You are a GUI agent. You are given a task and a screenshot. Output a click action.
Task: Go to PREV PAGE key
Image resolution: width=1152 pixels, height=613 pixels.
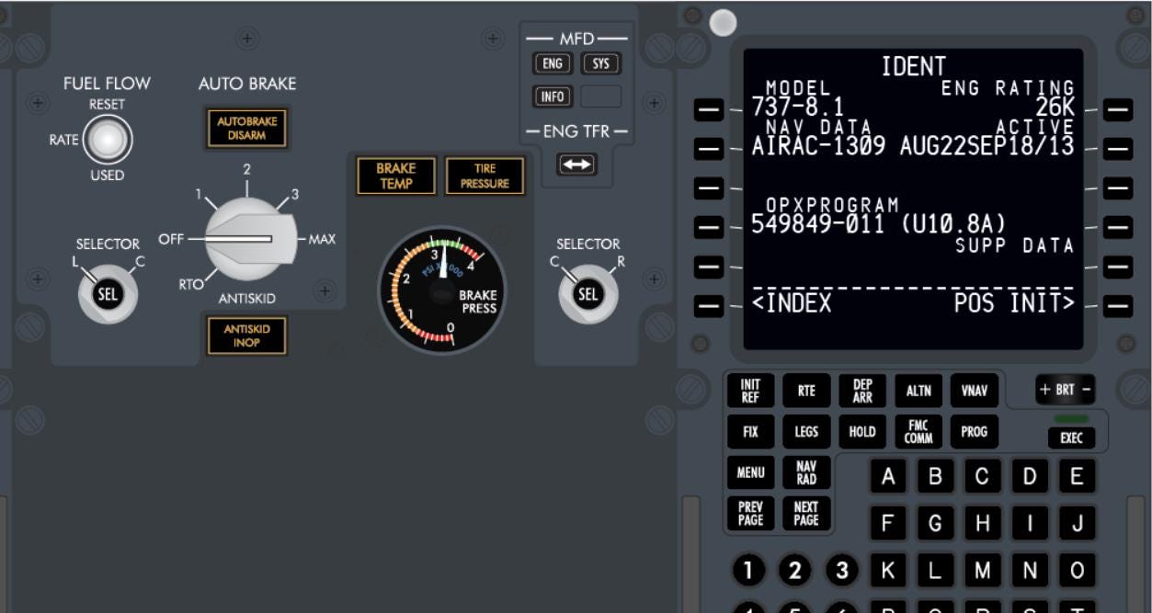pyautogui.click(x=750, y=513)
